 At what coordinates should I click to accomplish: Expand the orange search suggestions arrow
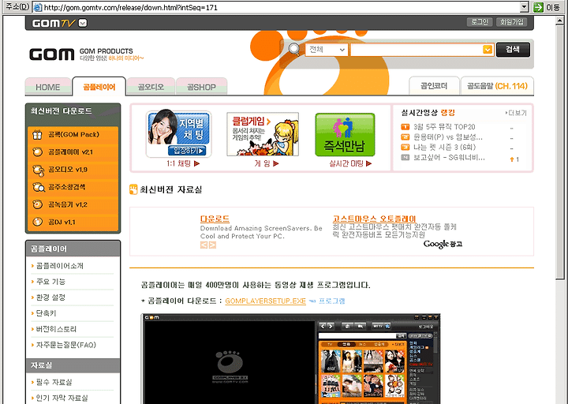488,50
